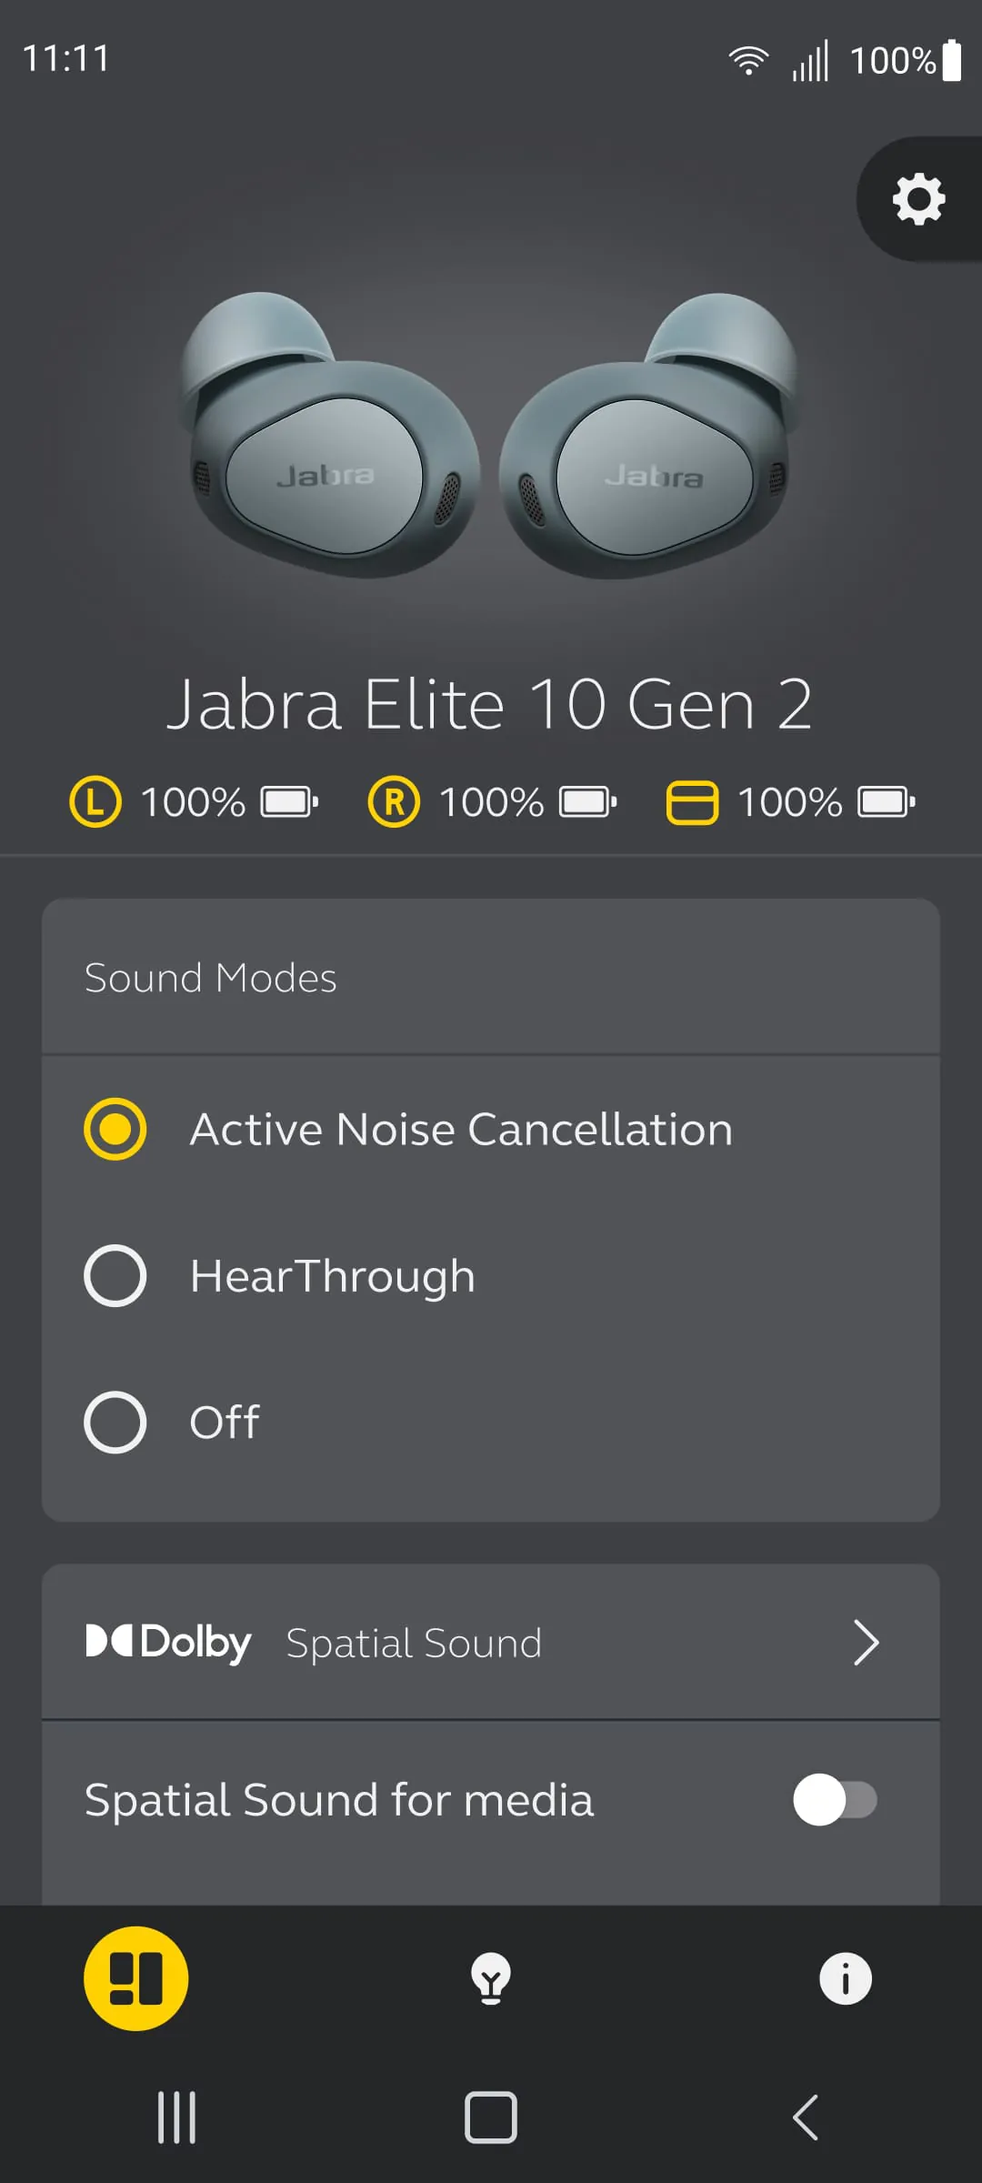Tap the Jabra Elite 10 Gen 2 title
Viewport: 982px width, 2183px height.
(x=491, y=705)
